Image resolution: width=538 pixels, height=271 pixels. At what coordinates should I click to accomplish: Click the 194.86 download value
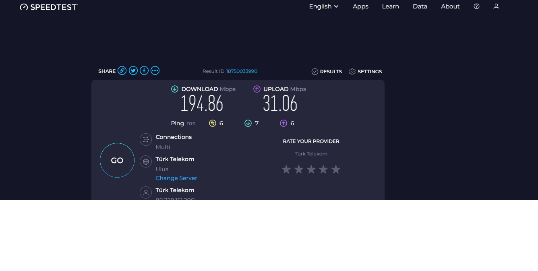pos(202,104)
